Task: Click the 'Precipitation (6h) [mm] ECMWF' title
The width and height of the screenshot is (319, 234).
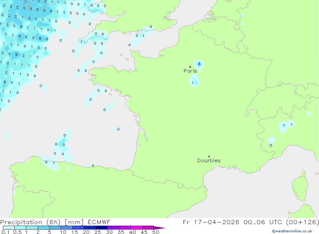Action: click(x=55, y=222)
